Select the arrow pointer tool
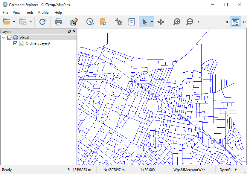The height and width of the screenshot is (174, 247). click(x=144, y=22)
